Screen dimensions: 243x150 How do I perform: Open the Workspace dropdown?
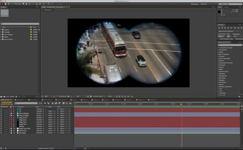point(208,4)
